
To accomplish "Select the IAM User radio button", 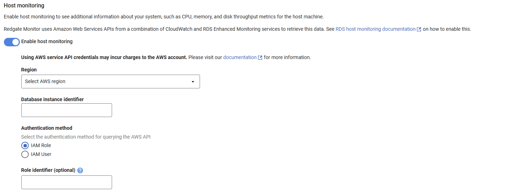I will [25, 154].
